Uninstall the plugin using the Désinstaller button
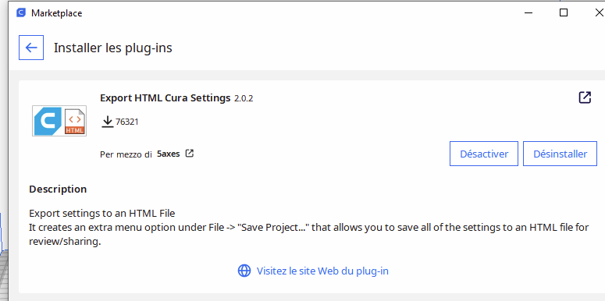 point(561,154)
